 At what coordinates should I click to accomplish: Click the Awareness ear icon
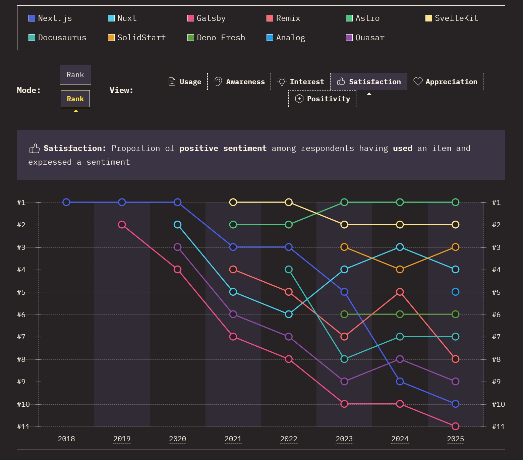coord(218,81)
